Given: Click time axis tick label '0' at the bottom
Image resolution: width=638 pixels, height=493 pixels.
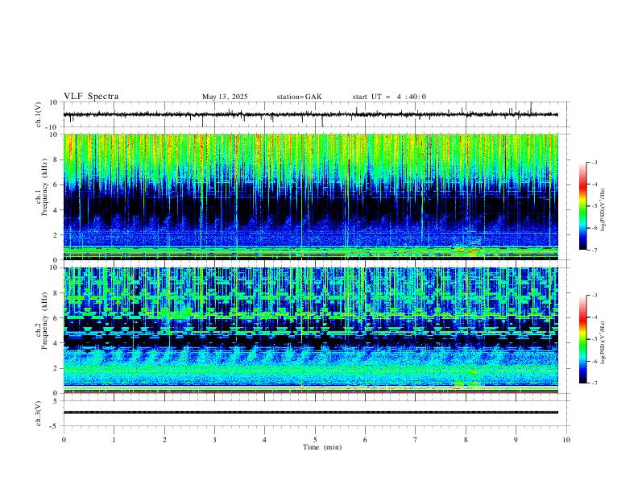Looking at the screenshot, I should (x=64, y=440).
